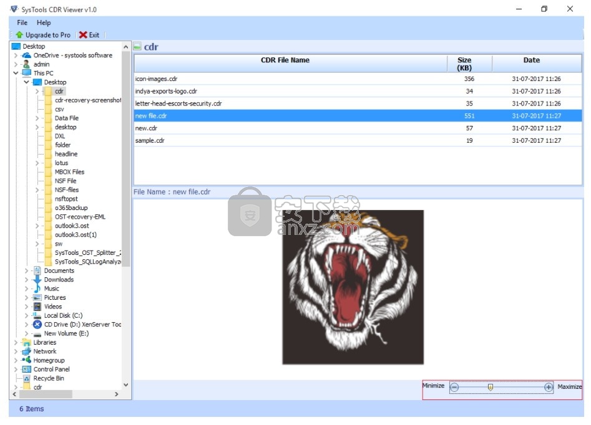Image resolution: width=591 pixels, height=425 pixels.
Task: Expand the NSF-files folder node
Action: [37, 190]
